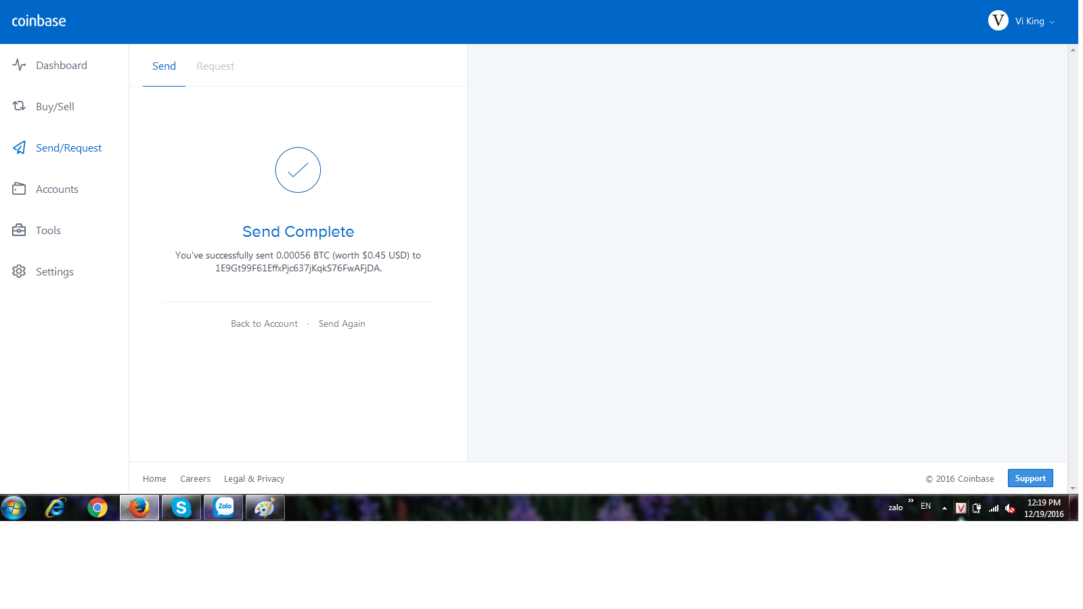The height and width of the screenshot is (609, 1083).
Task: Click the recipient address 1E9Gt99F61EffxPjc637jKqkS76FwAFjDA
Action: coord(298,268)
